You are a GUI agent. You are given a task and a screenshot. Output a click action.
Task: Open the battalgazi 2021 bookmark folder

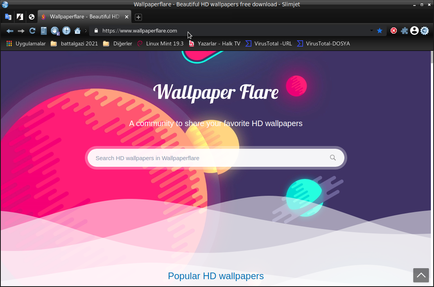74,43
